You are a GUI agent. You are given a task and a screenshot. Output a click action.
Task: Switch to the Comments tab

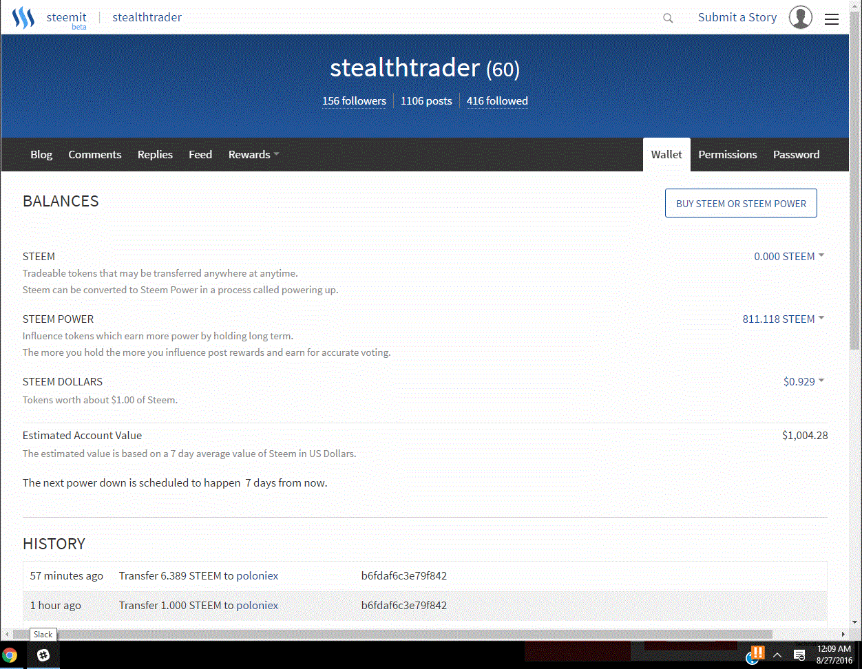point(95,155)
